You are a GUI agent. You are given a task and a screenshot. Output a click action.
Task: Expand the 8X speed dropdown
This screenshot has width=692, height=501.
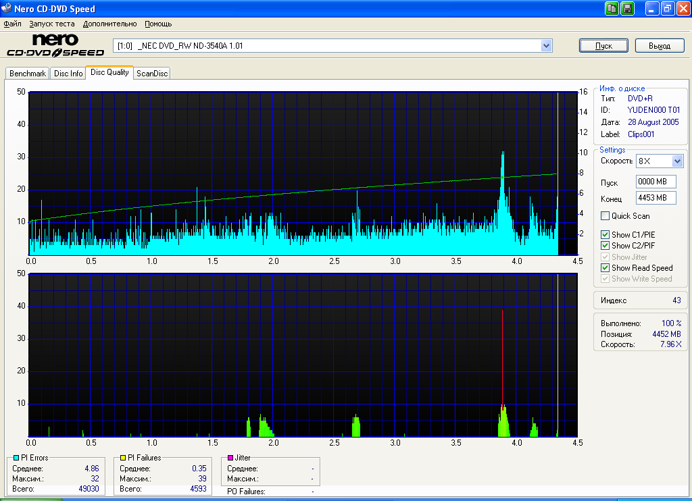(677, 161)
